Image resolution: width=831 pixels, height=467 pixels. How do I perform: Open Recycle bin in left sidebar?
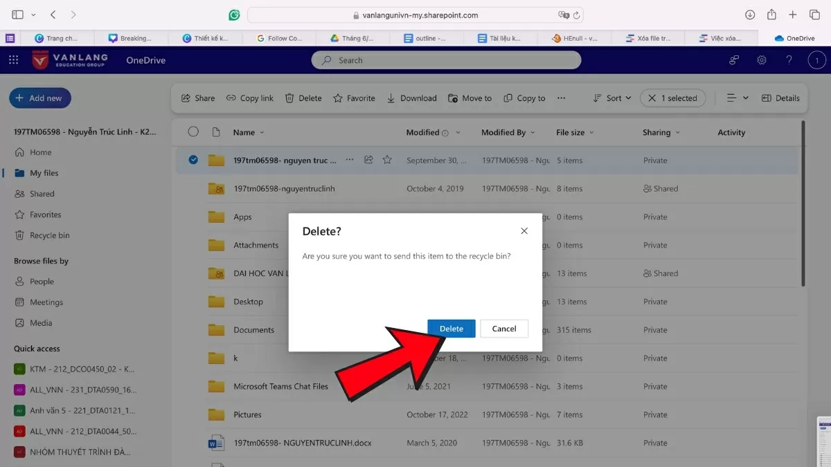click(x=49, y=235)
